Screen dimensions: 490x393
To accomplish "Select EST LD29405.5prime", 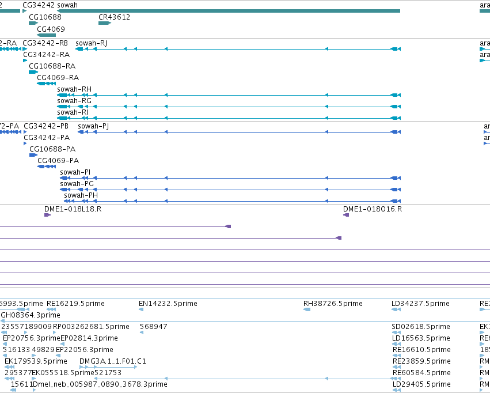I will pos(421,384).
